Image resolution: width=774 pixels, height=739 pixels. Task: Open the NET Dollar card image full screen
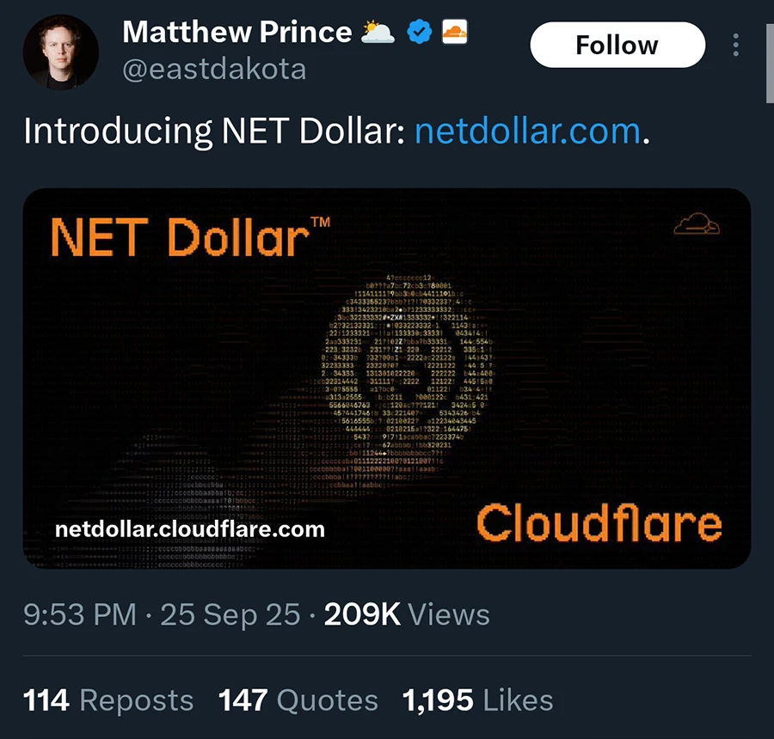387,378
